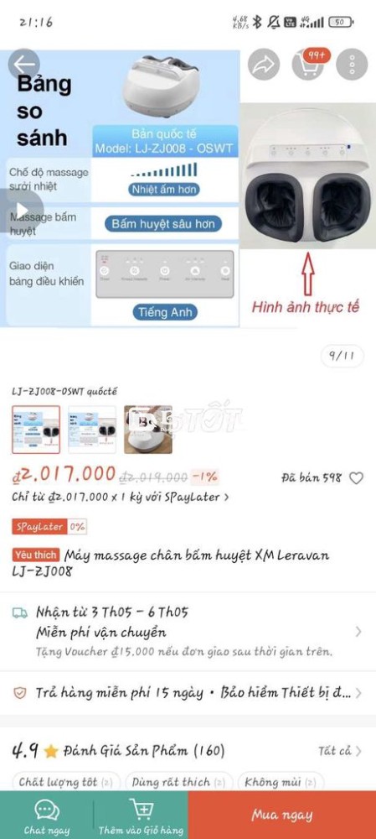The height and width of the screenshot is (839, 376).
Task: Filter reviews by Dùng rất thích tag
Action: pyautogui.click(x=179, y=782)
